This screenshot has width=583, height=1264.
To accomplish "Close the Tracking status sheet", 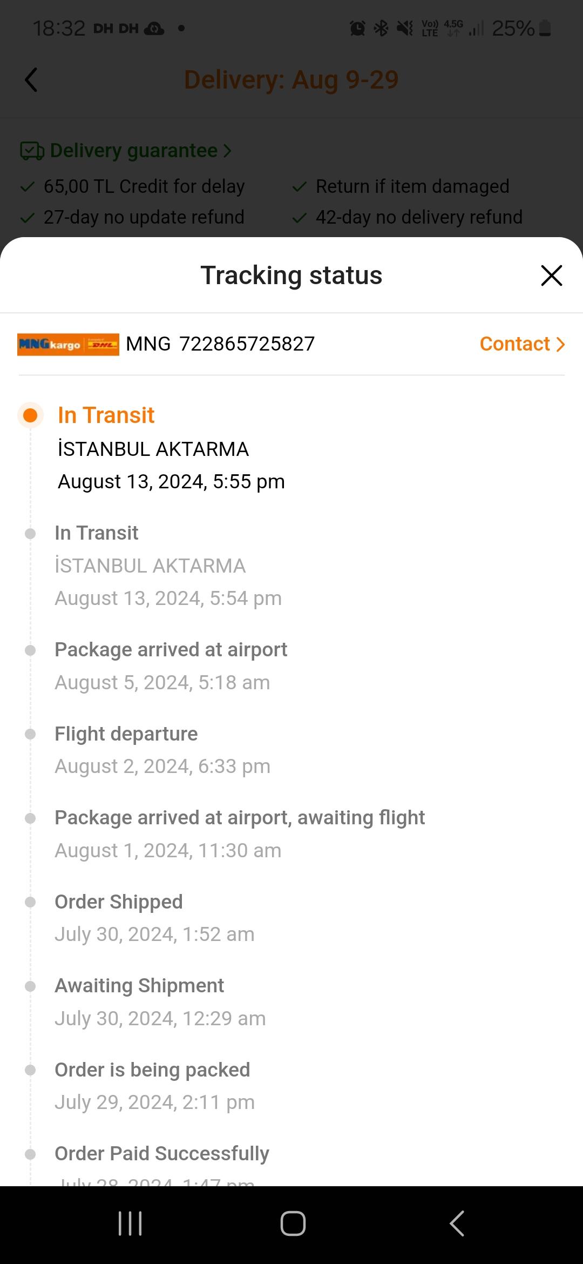I will click(551, 275).
